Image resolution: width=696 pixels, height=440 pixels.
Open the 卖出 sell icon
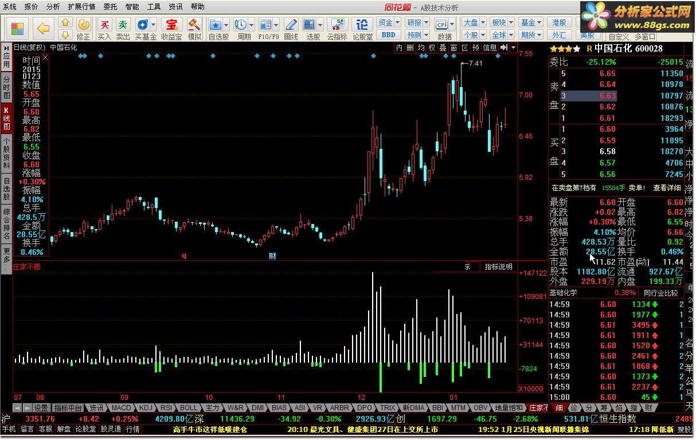(123, 25)
